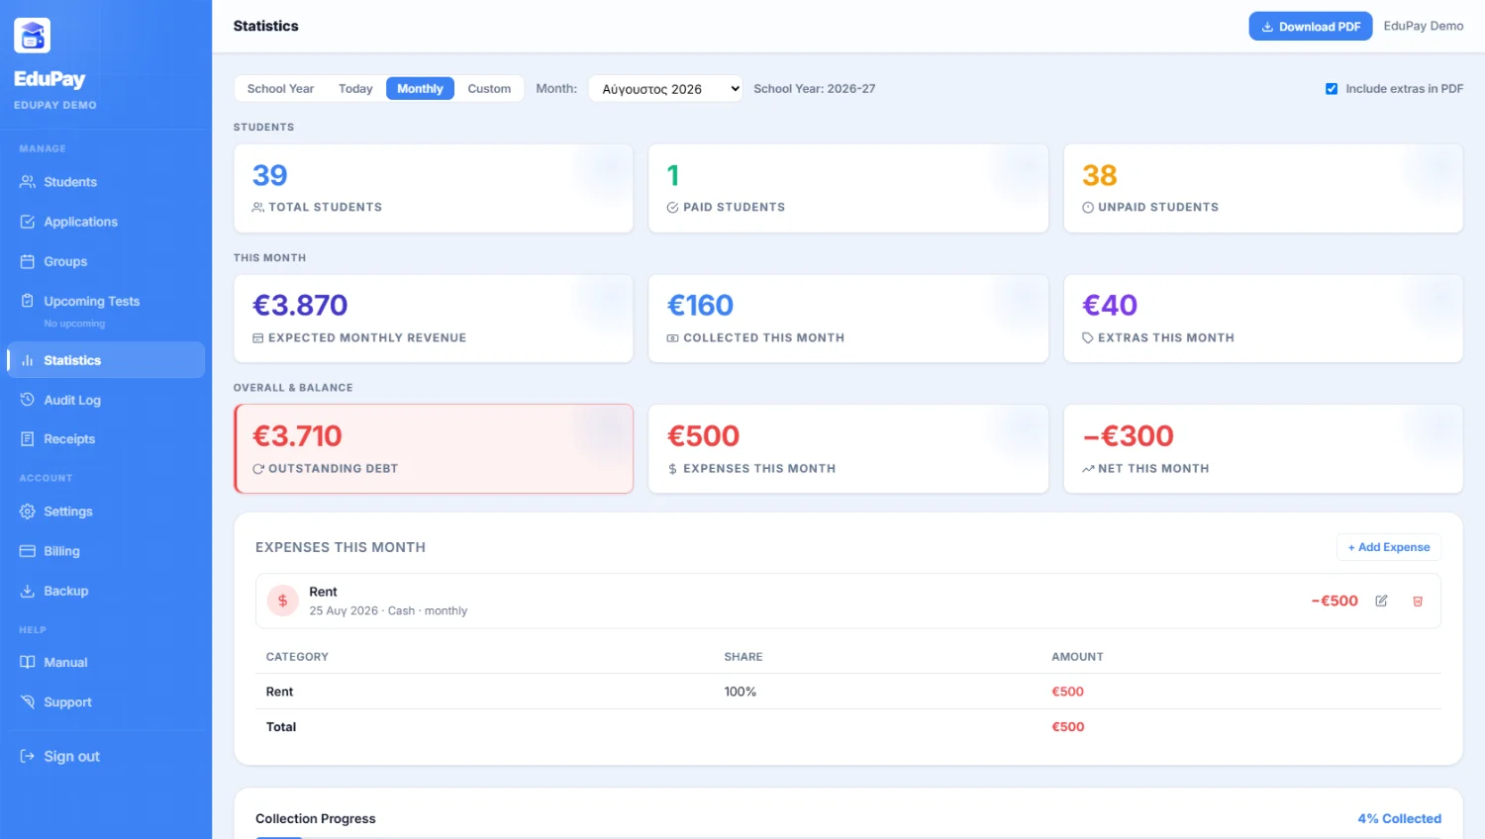The width and height of the screenshot is (1485, 839).
Task: Click the Net This Month trend icon
Action: point(1088,469)
